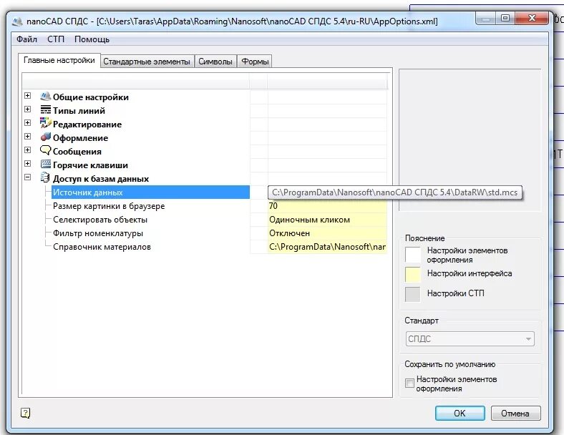This screenshot has height=435, width=564.
Task: Click the Оформление label
Action: [x=80, y=138]
